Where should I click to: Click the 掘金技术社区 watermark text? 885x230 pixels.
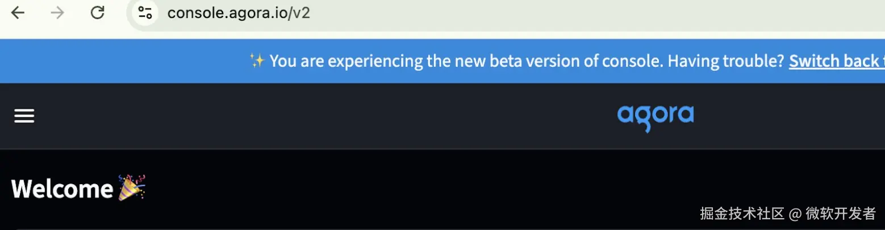pyautogui.click(x=742, y=214)
